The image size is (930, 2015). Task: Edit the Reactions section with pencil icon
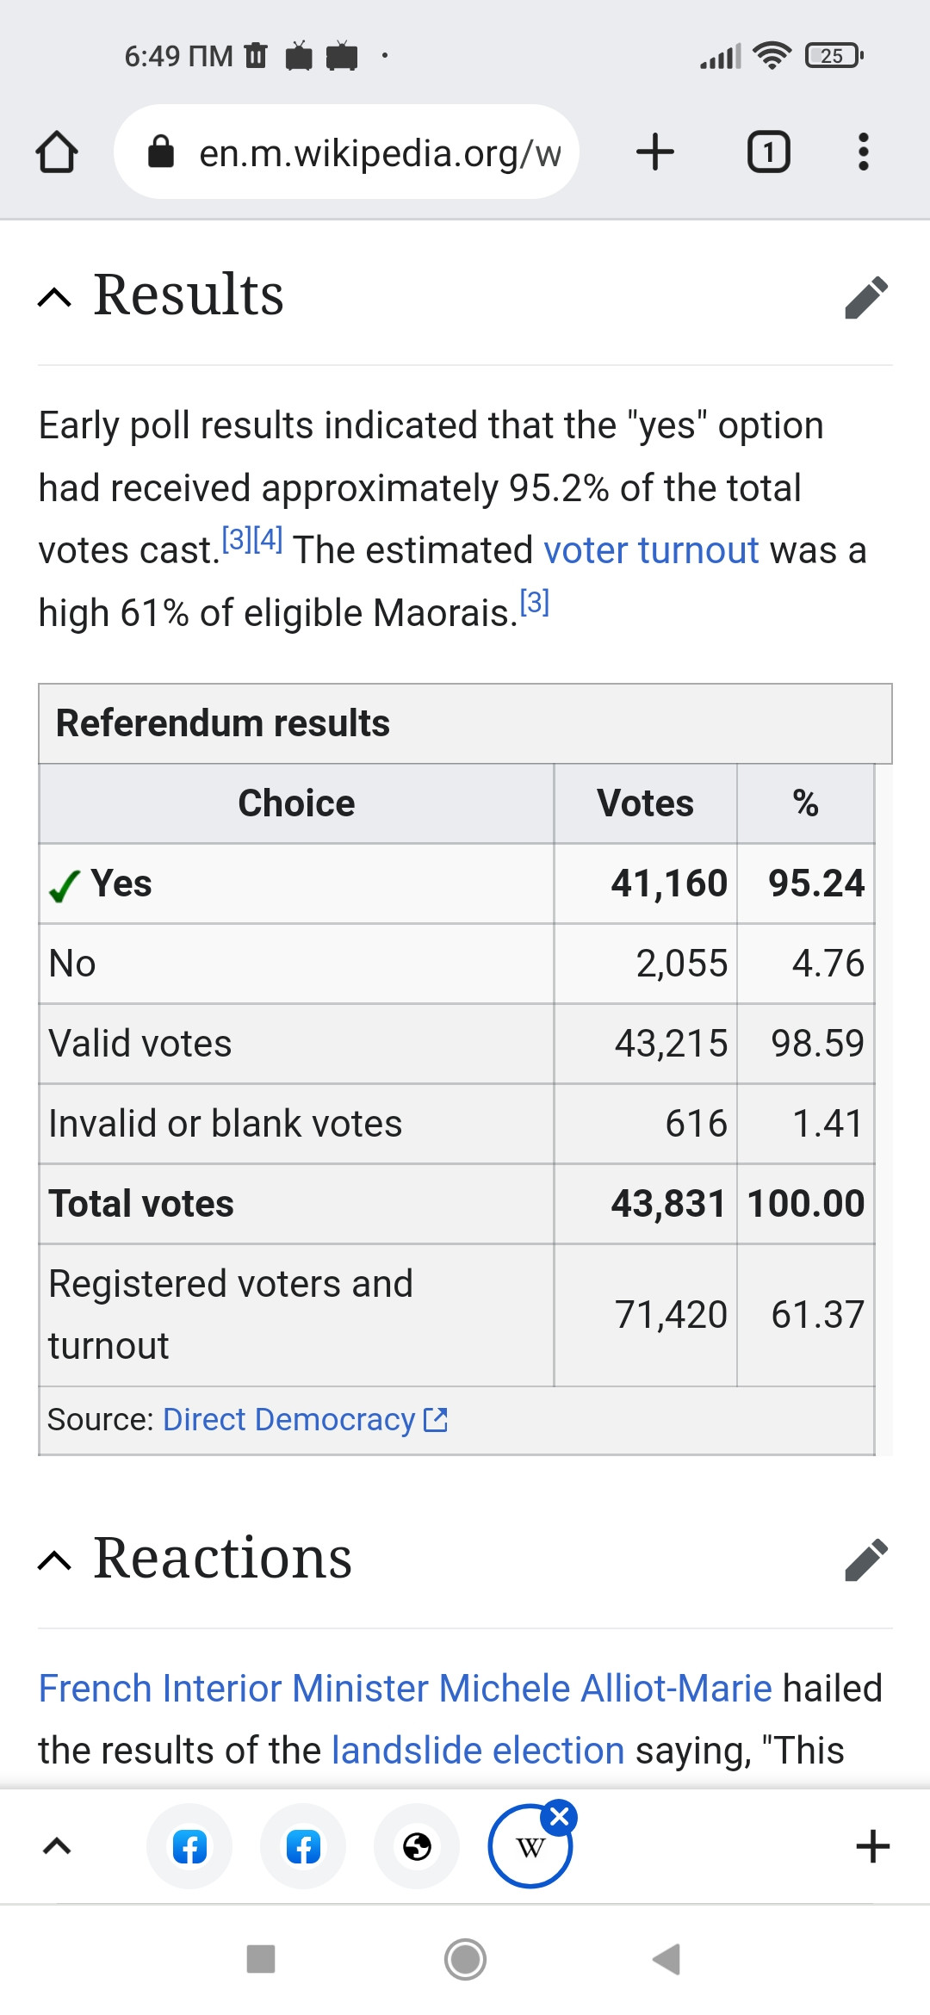(x=866, y=1559)
